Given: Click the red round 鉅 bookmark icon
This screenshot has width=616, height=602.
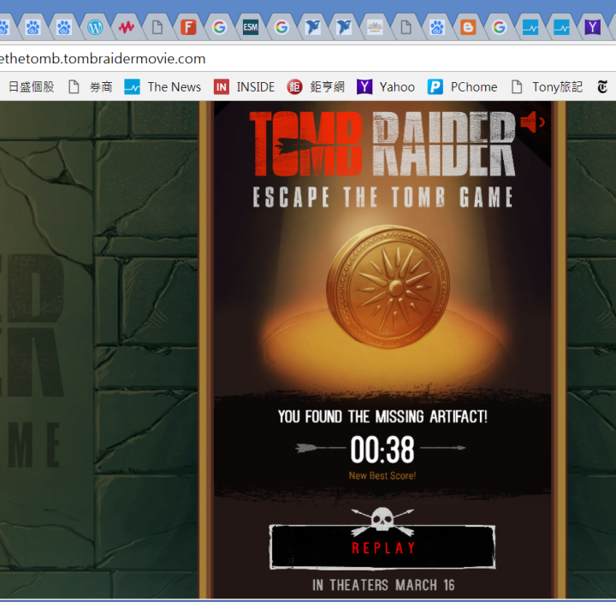Looking at the screenshot, I should (294, 86).
